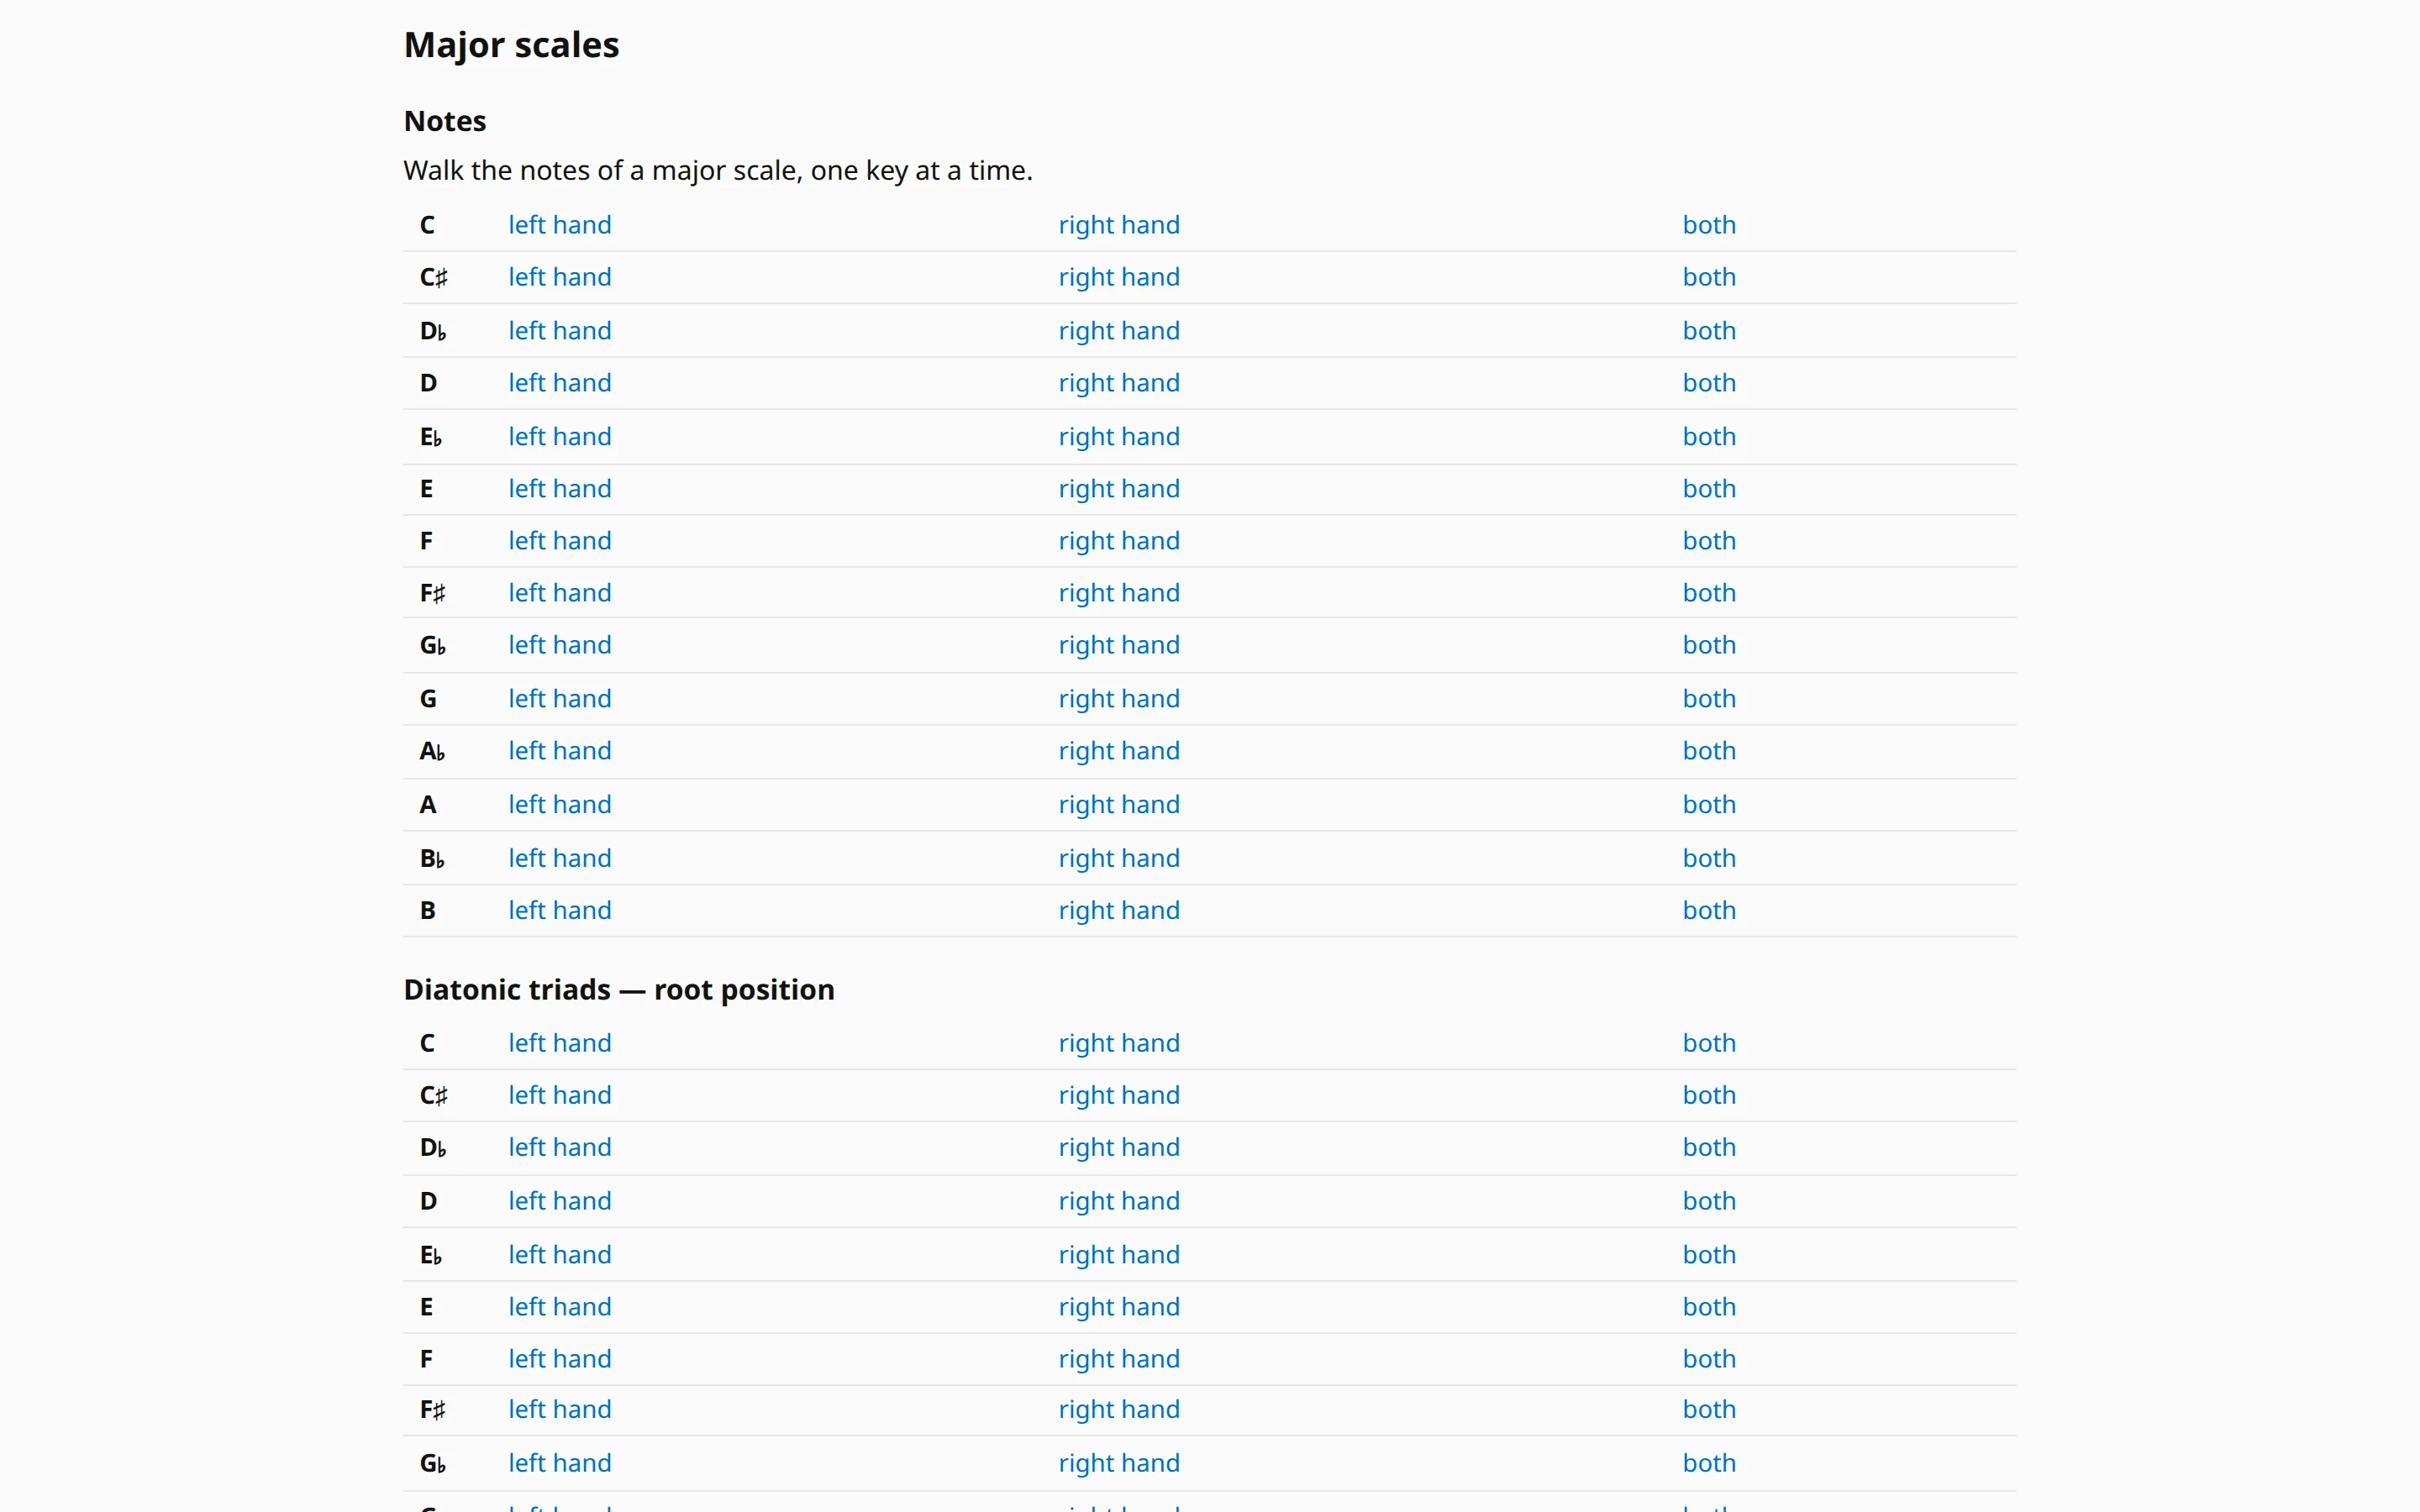Open right hand notes for F♯ scale

click(x=1119, y=593)
